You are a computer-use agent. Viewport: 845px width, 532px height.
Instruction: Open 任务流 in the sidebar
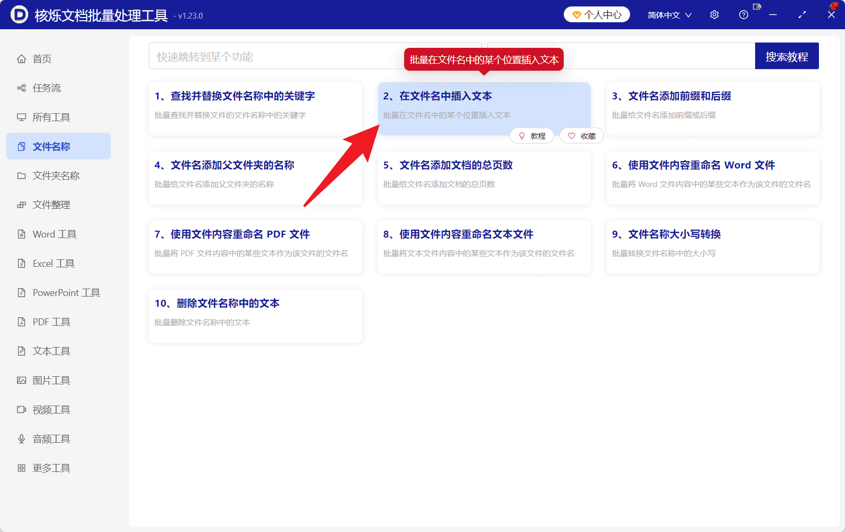[58, 88]
